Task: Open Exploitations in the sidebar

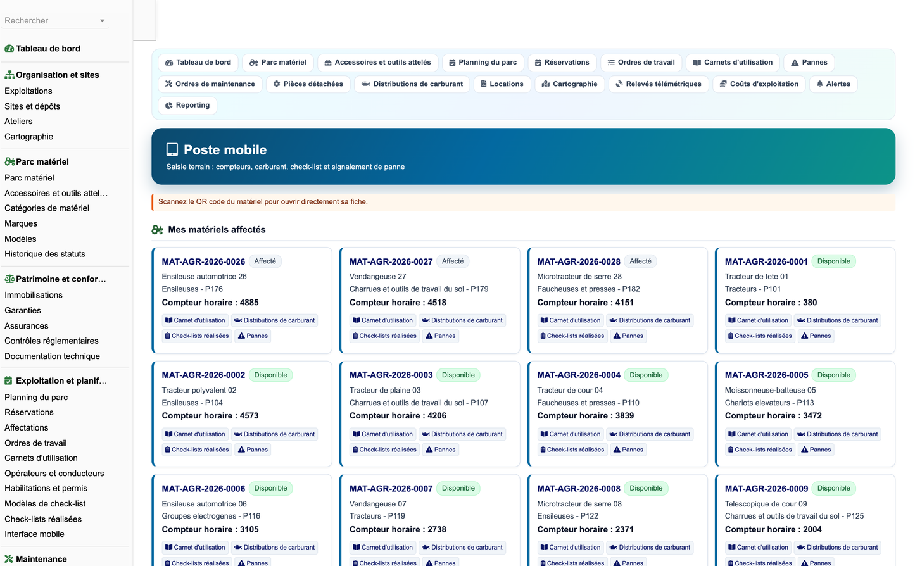Action: pos(28,91)
